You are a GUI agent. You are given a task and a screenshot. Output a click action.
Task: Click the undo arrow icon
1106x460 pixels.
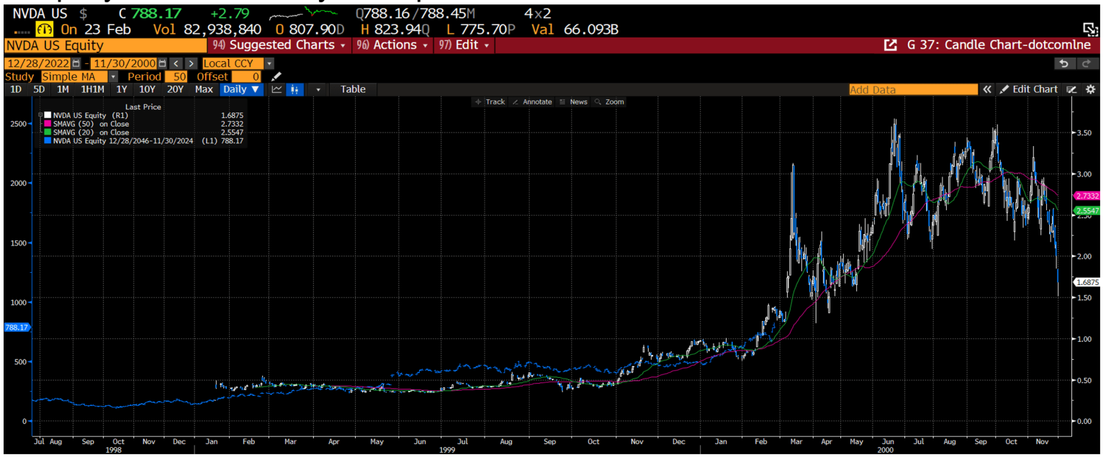(1064, 63)
